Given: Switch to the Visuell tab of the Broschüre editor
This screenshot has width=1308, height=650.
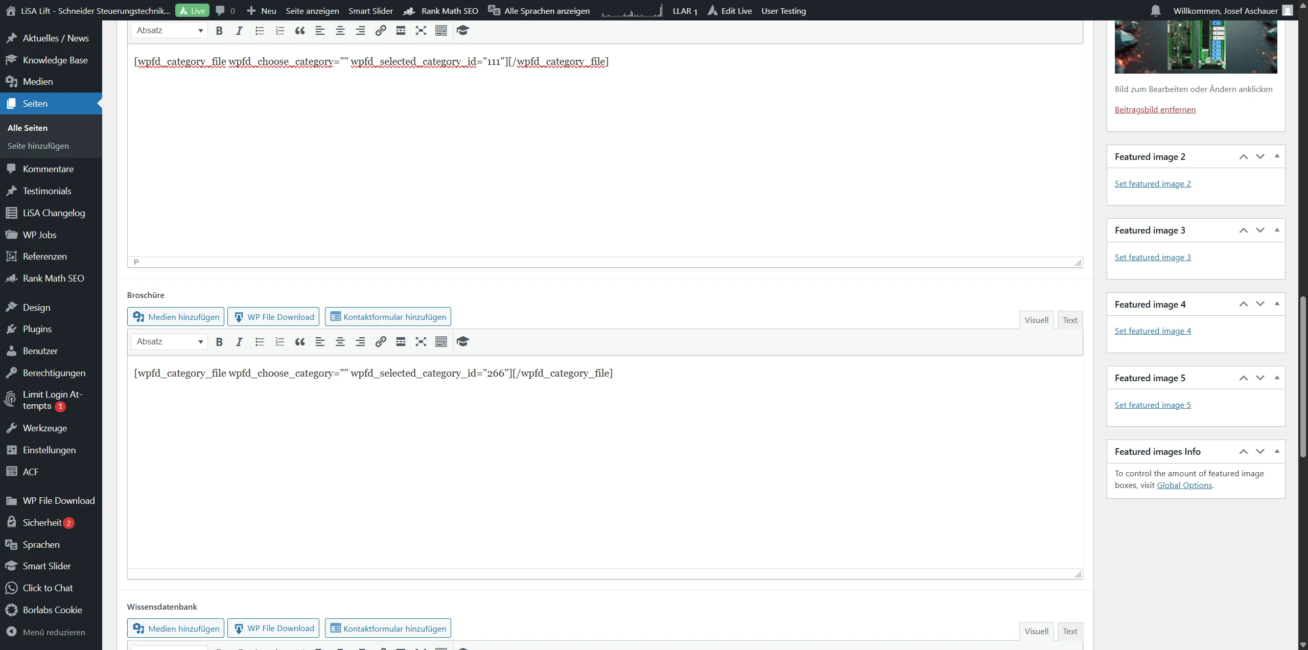Looking at the screenshot, I should coord(1036,319).
